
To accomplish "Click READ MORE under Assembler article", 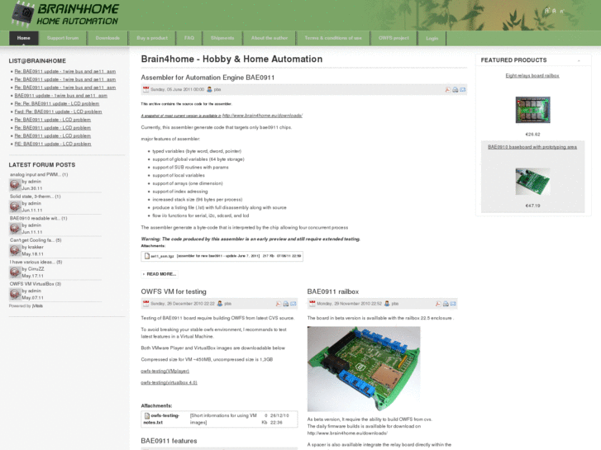I will (x=160, y=274).
